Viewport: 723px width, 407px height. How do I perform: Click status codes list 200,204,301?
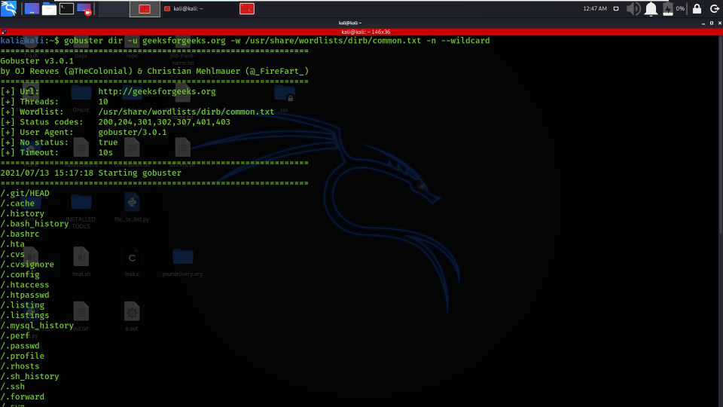coord(163,122)
